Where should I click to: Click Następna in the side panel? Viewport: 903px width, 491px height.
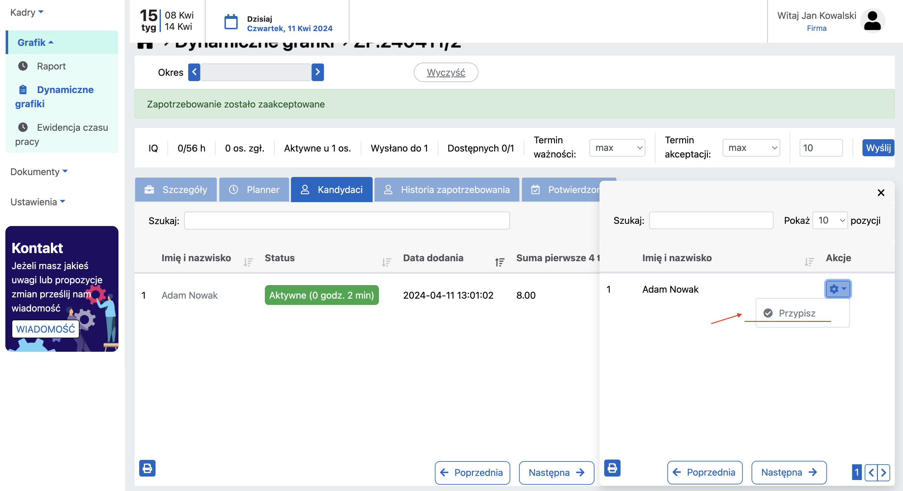789,472
